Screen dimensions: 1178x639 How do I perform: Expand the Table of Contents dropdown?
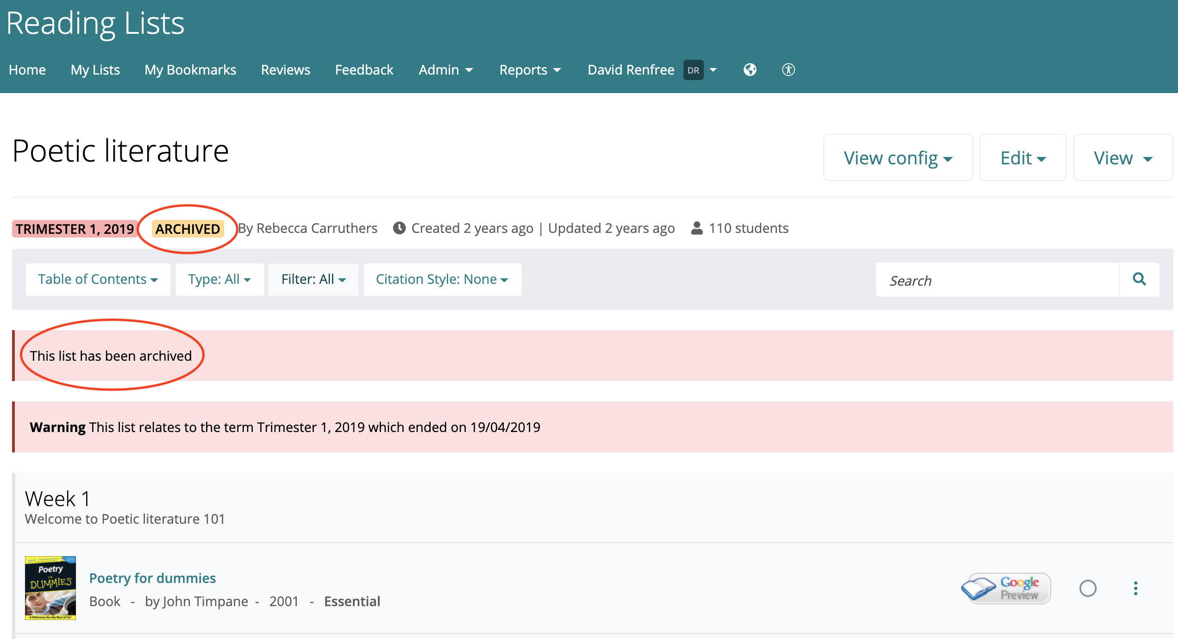point(97,279)
